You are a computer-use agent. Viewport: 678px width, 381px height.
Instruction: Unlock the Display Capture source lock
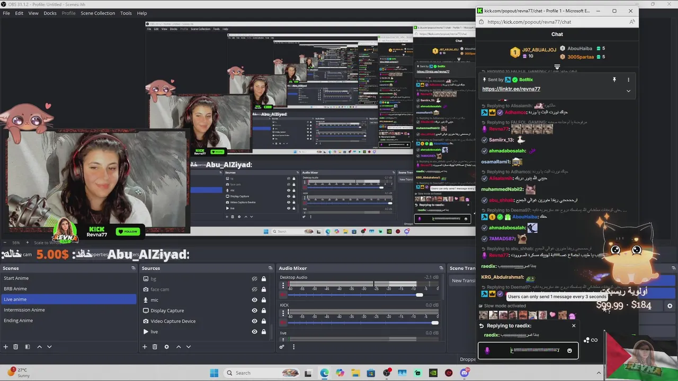(x=263, y=311)
